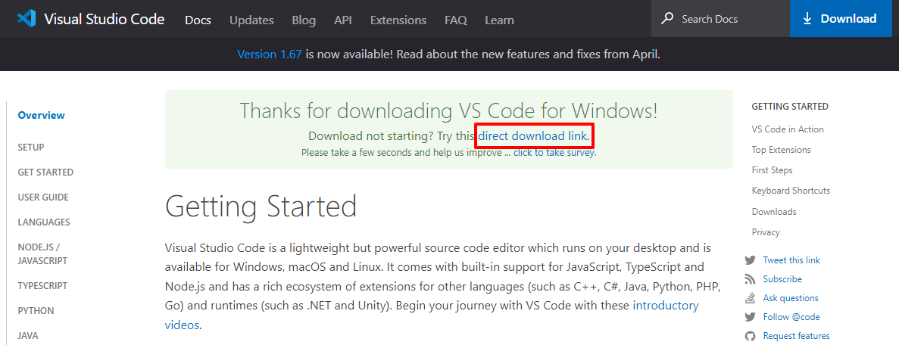Expand the LANGUAGES sidebar section
The image size is (899, 345).
[44, 222]
